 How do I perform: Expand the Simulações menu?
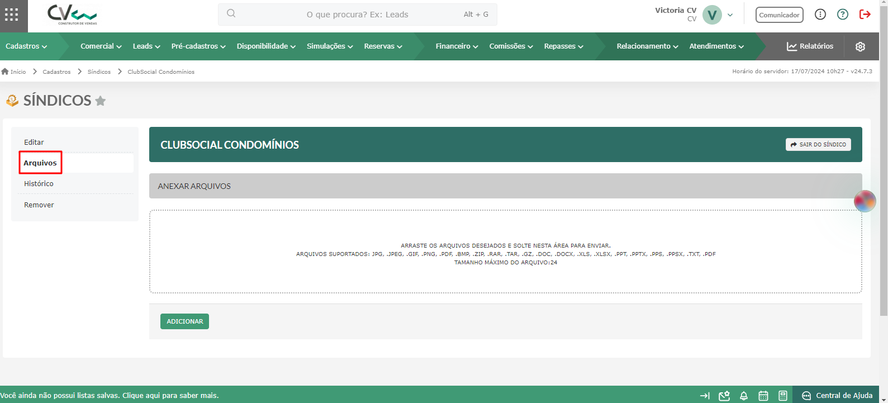click(330, 46)
